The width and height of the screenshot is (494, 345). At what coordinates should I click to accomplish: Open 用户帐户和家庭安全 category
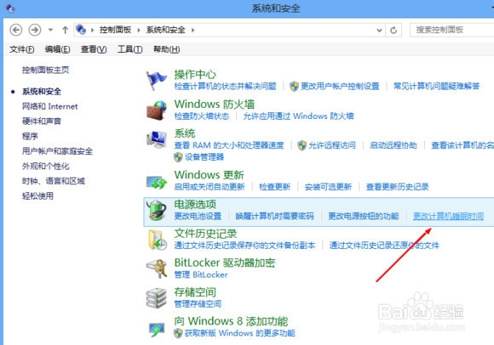(57, 151)
